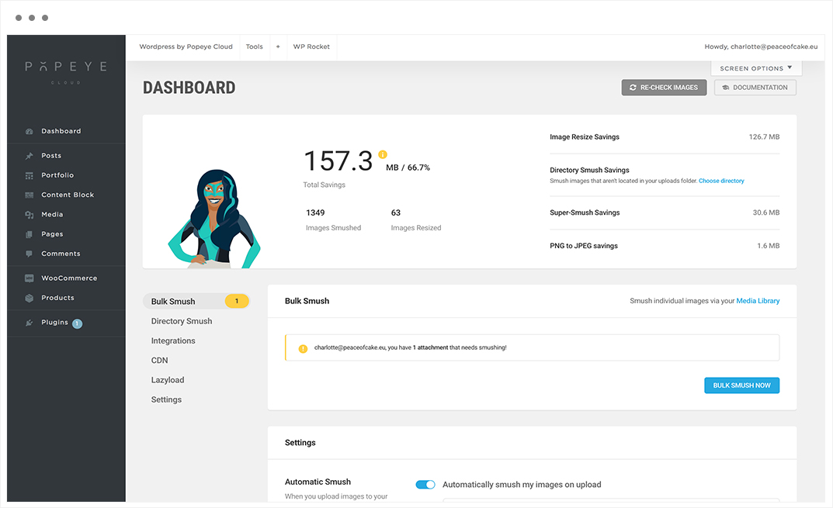The width and height of the screenshot is (833, 508).
Task: Click the yellow info icon beside 157.3
Action: (383, 154)
